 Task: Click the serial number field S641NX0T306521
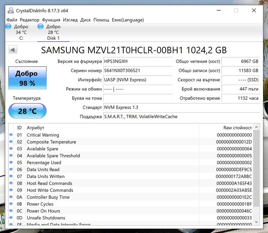(x=138, y=71)
